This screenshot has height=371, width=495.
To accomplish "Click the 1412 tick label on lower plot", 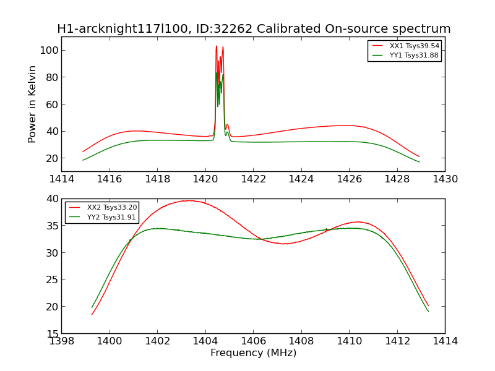I will tap(397, 341).
